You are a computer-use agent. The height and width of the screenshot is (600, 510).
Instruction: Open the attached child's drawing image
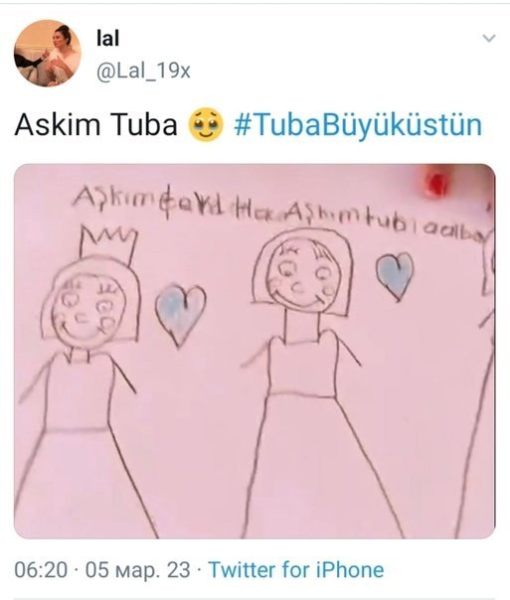(255, 351)
